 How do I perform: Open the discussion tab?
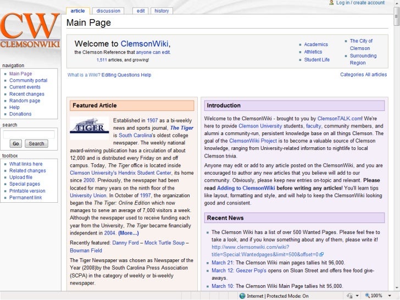pos(108,11)
